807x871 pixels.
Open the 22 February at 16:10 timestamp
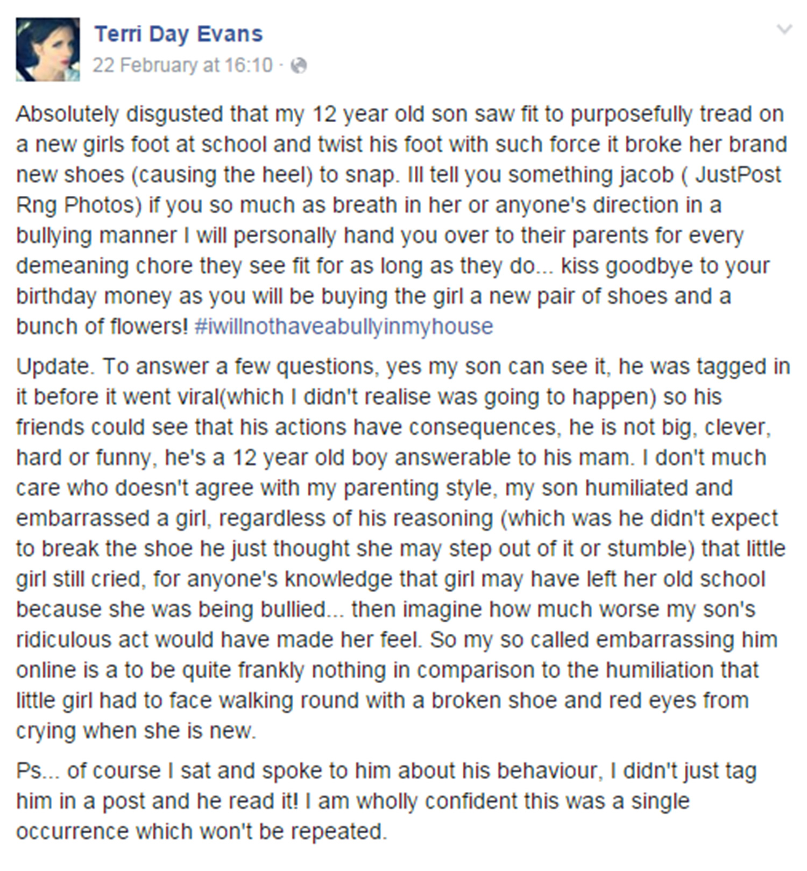tap(182, 65)
